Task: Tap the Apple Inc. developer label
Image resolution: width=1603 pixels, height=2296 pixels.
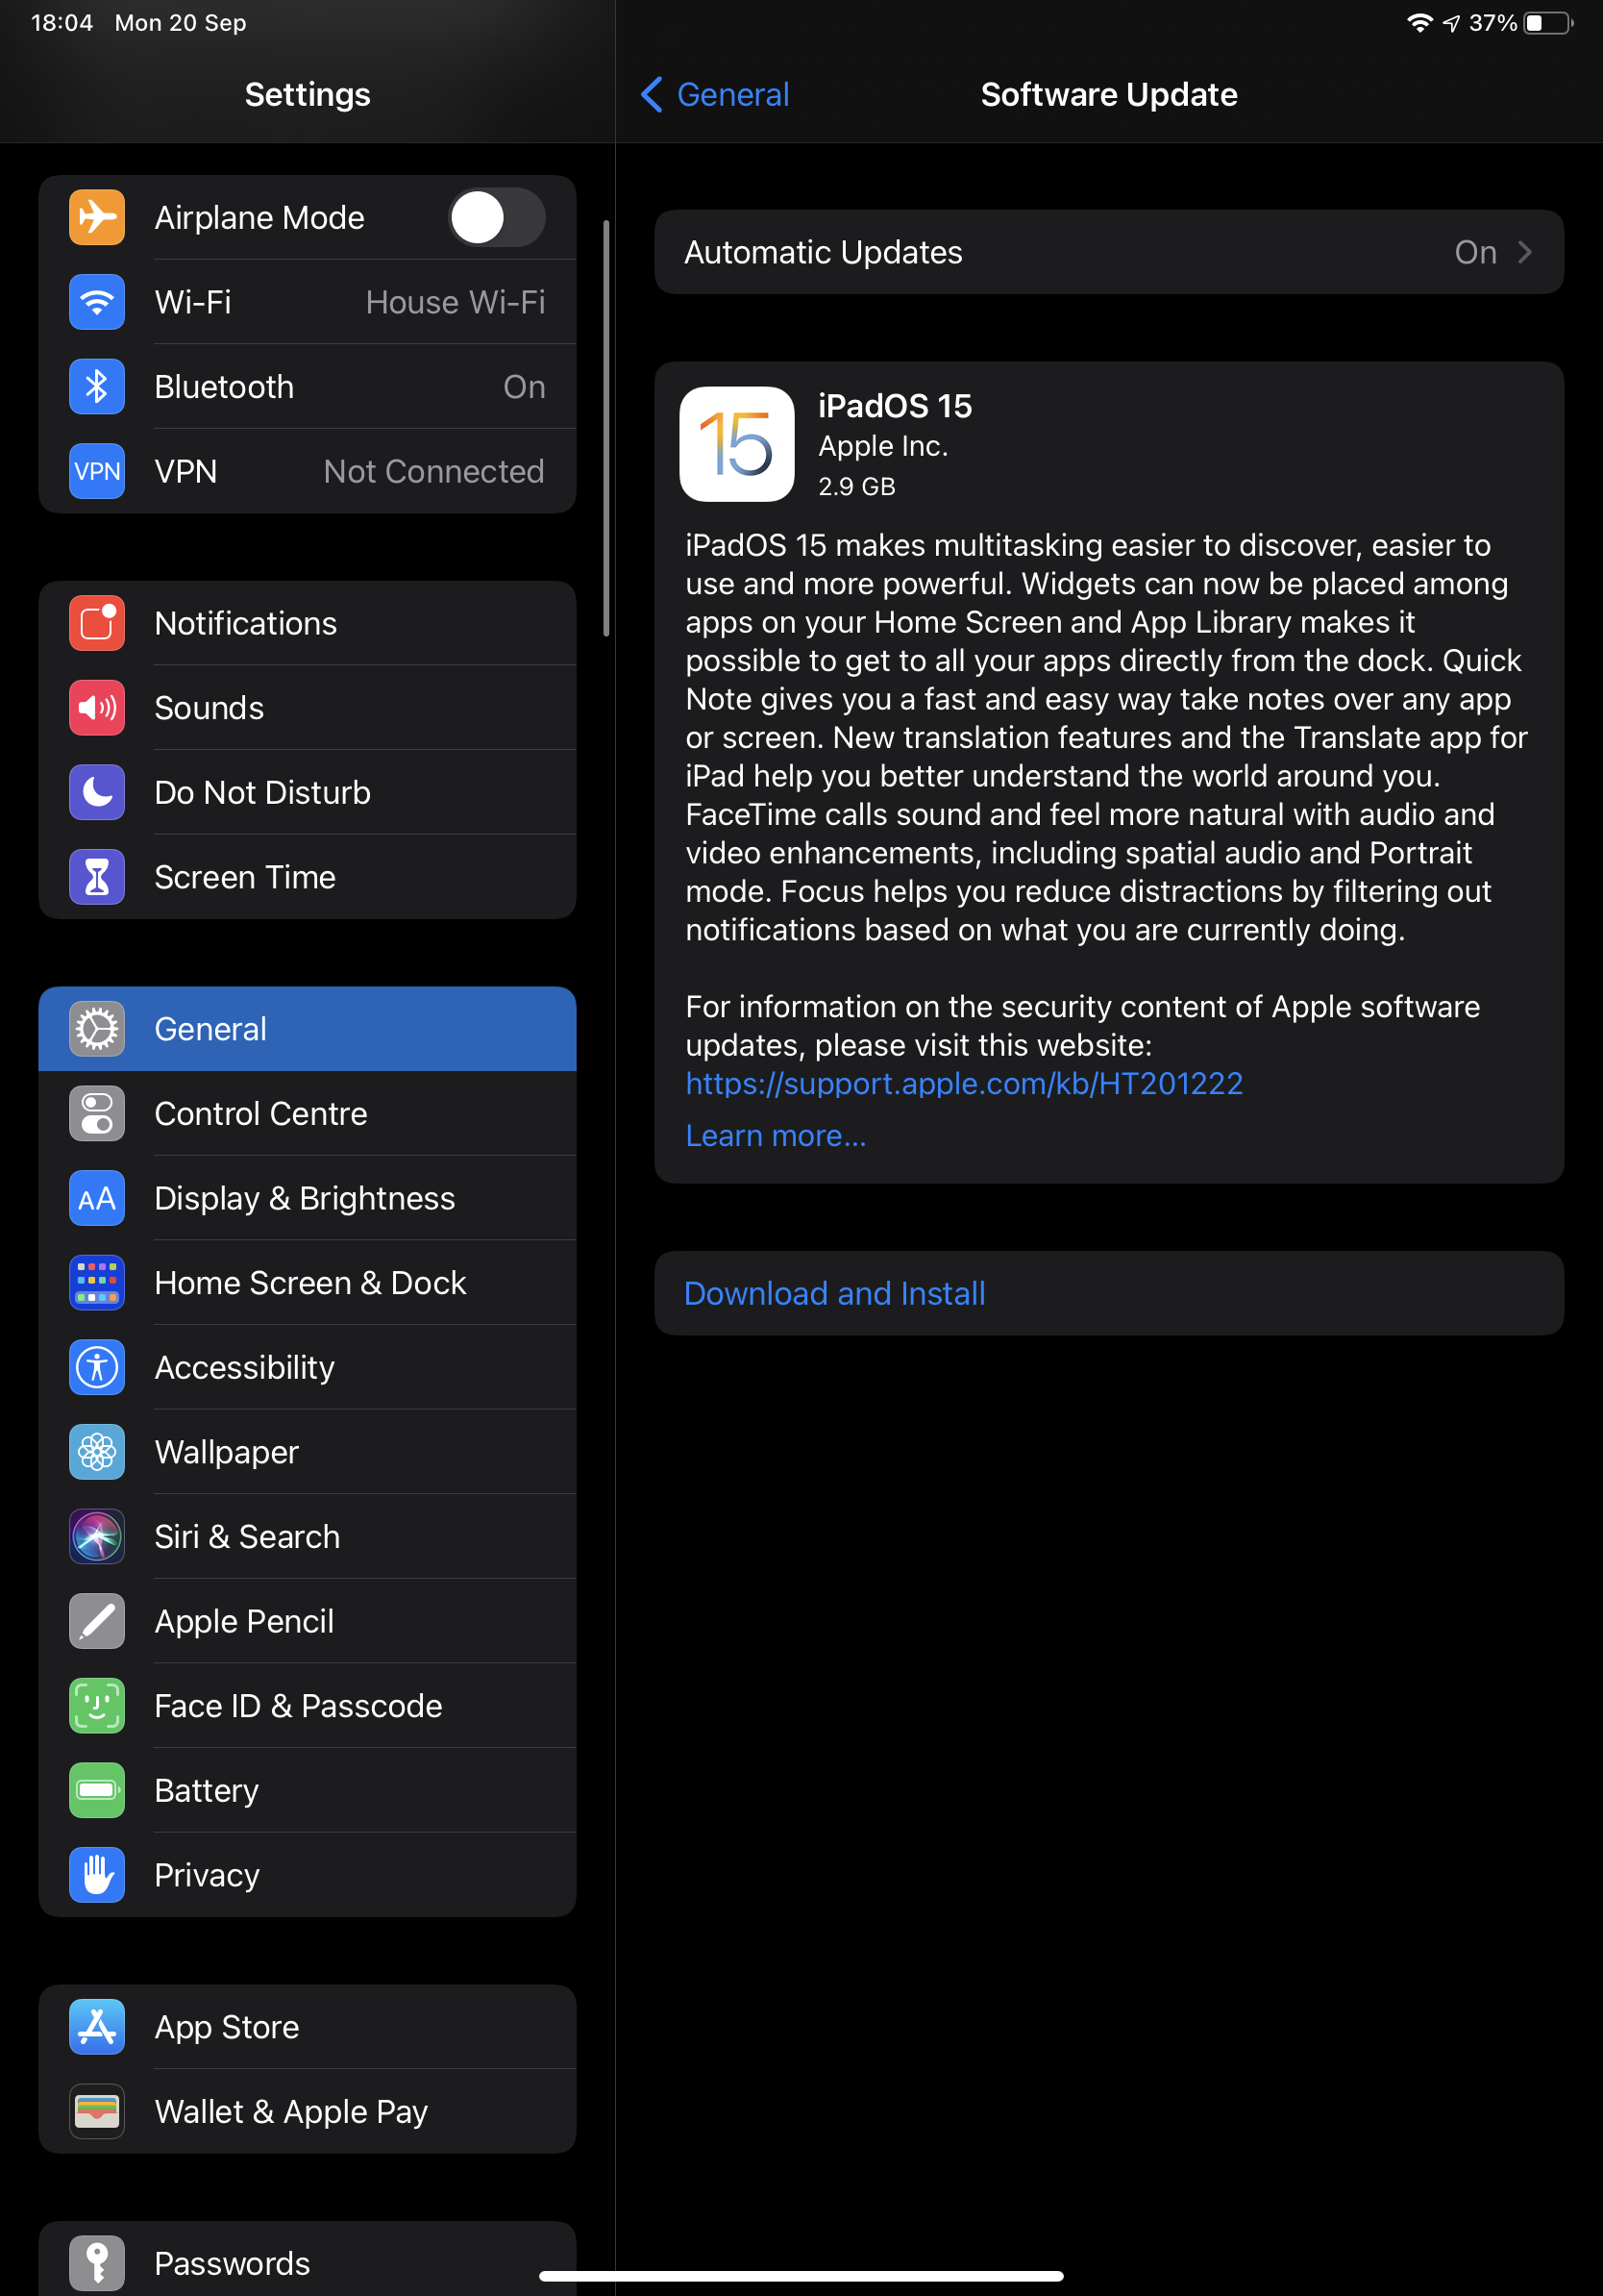Action: [x=882, y=446]
